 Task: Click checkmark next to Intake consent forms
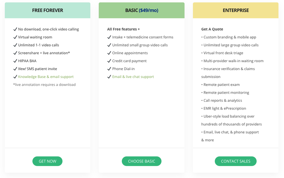pos(109,37)
